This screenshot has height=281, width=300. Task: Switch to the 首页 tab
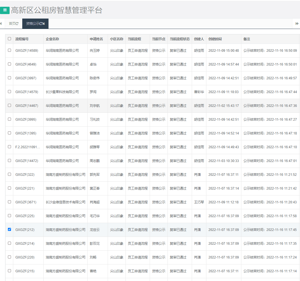click(x=12, y=24)
